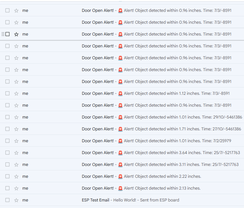Image resolution: width=244 pixels, height=208 pixels.
Task: Star the alert email reading 1.12 inches
Action: pos(16,93)
